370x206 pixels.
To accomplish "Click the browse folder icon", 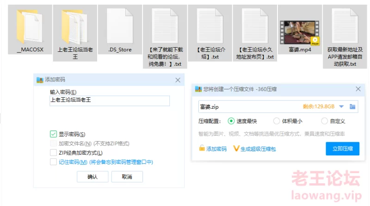I will point(352,106).
